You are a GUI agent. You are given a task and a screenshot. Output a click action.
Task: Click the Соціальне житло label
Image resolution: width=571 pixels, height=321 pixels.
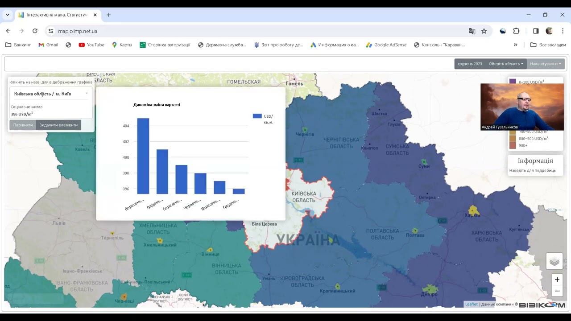click(26, 107)
